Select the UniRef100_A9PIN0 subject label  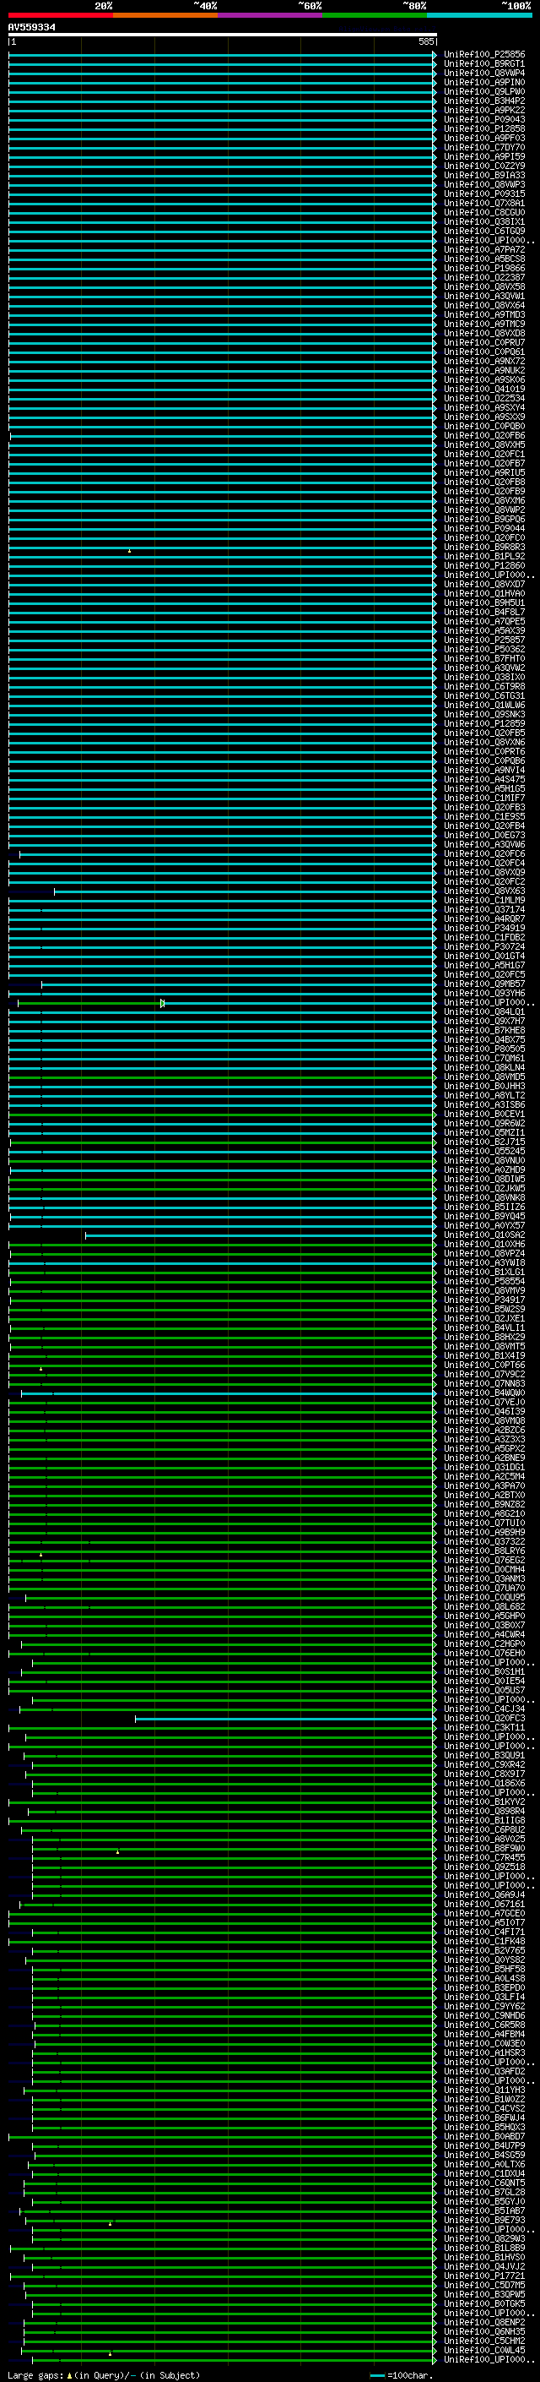click(x=484, y=83)
